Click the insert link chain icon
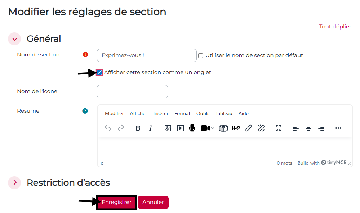This screenshot has width=360, height=213. coord(248,128)
